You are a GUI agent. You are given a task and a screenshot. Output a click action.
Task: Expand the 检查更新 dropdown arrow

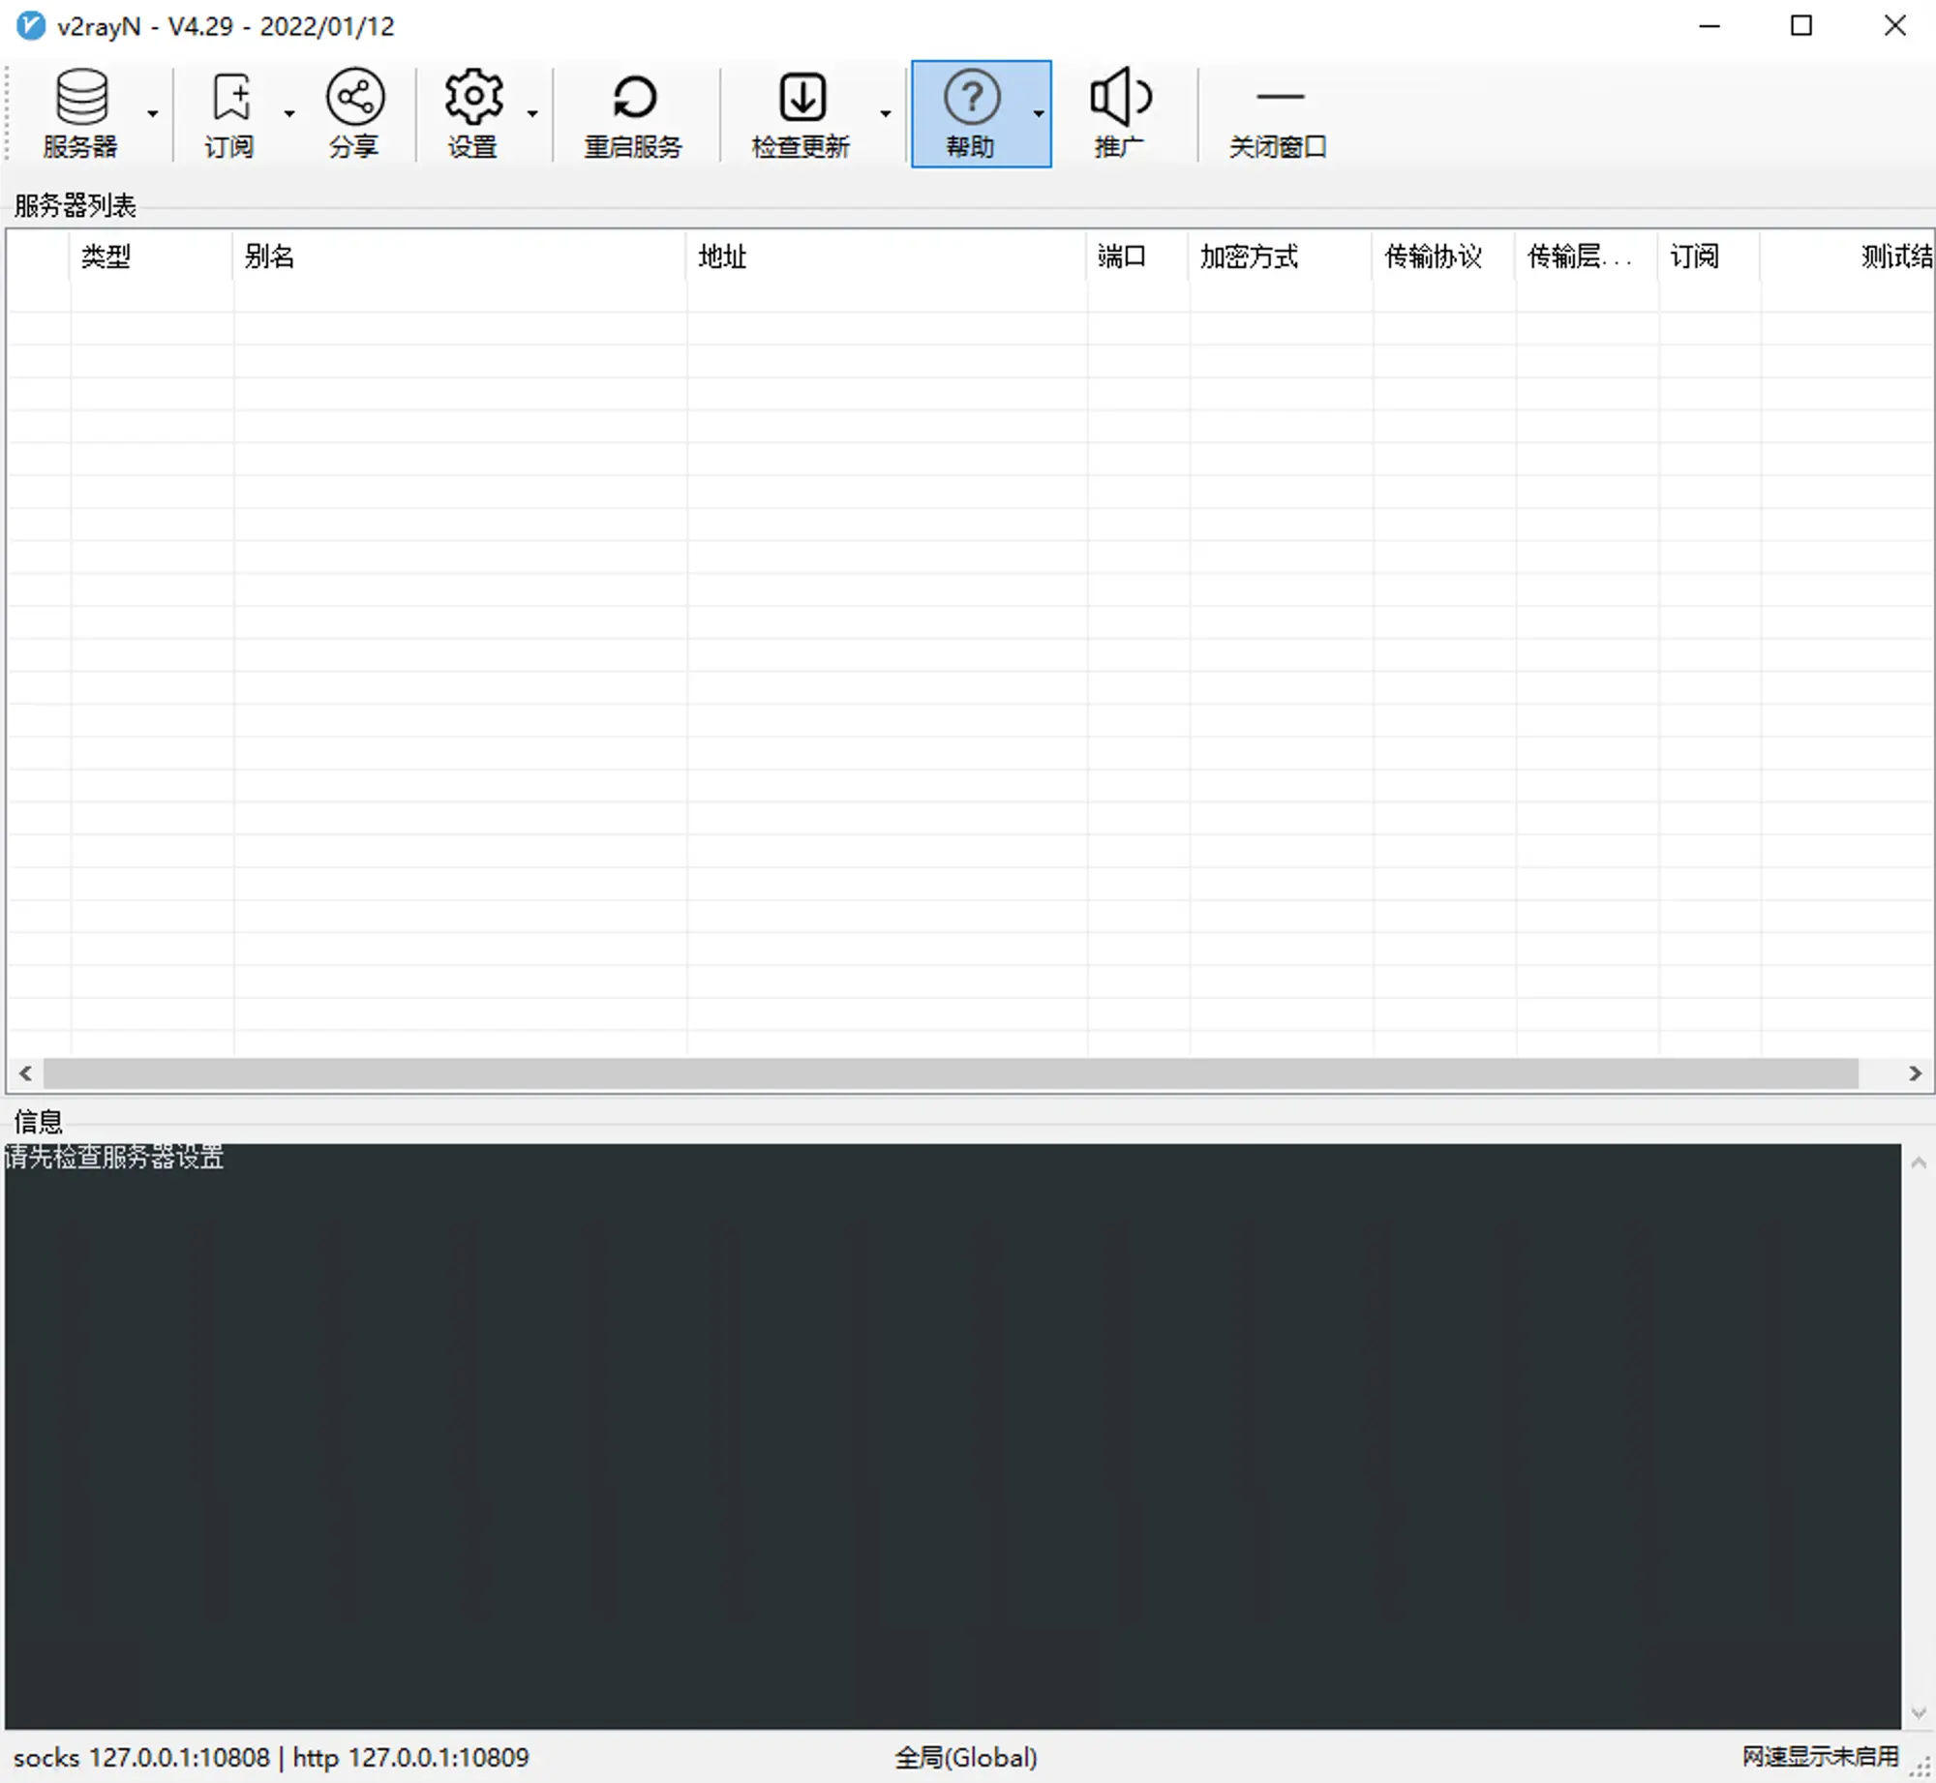click(885, 113)
